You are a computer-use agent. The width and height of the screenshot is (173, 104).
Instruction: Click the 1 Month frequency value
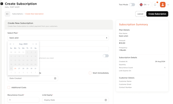pos(123,50)
